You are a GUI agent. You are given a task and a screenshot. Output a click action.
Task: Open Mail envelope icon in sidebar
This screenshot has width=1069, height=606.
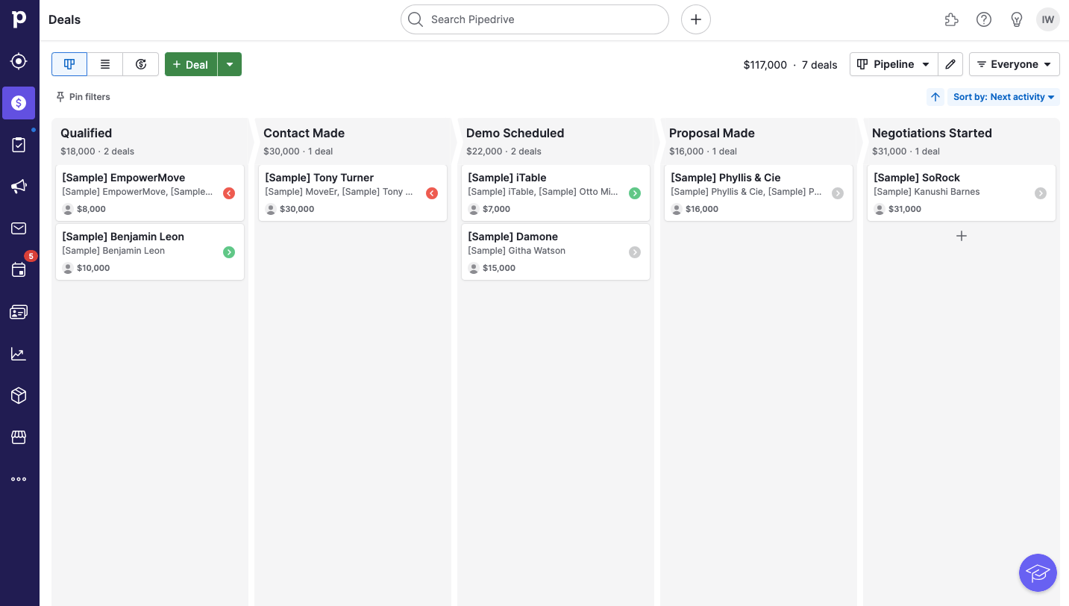point(19,228)
